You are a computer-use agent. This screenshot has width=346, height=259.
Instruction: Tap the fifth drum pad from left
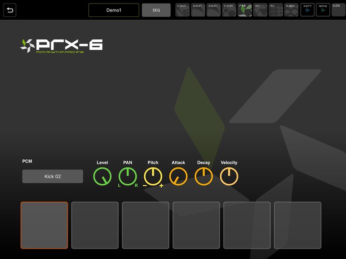pyautogui.click(x=247, y=225)
